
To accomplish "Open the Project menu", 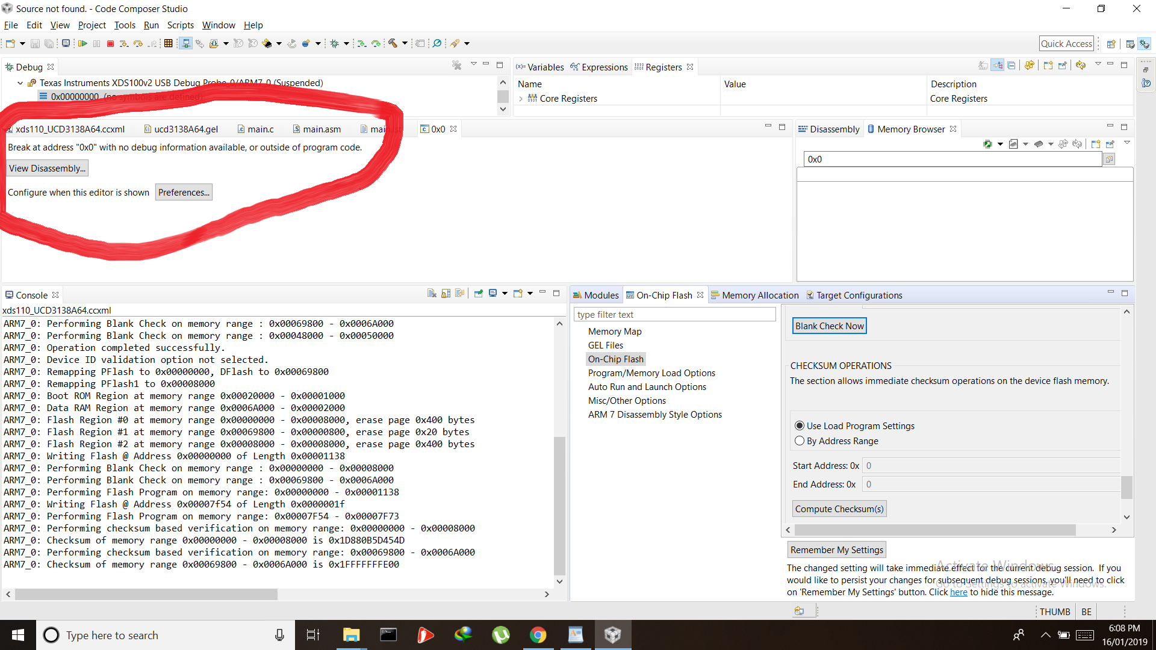I will click(x=92, y=25).
